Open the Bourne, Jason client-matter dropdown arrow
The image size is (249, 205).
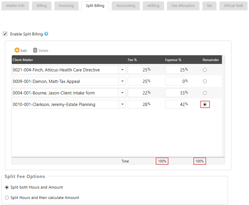tap(122, 93)
